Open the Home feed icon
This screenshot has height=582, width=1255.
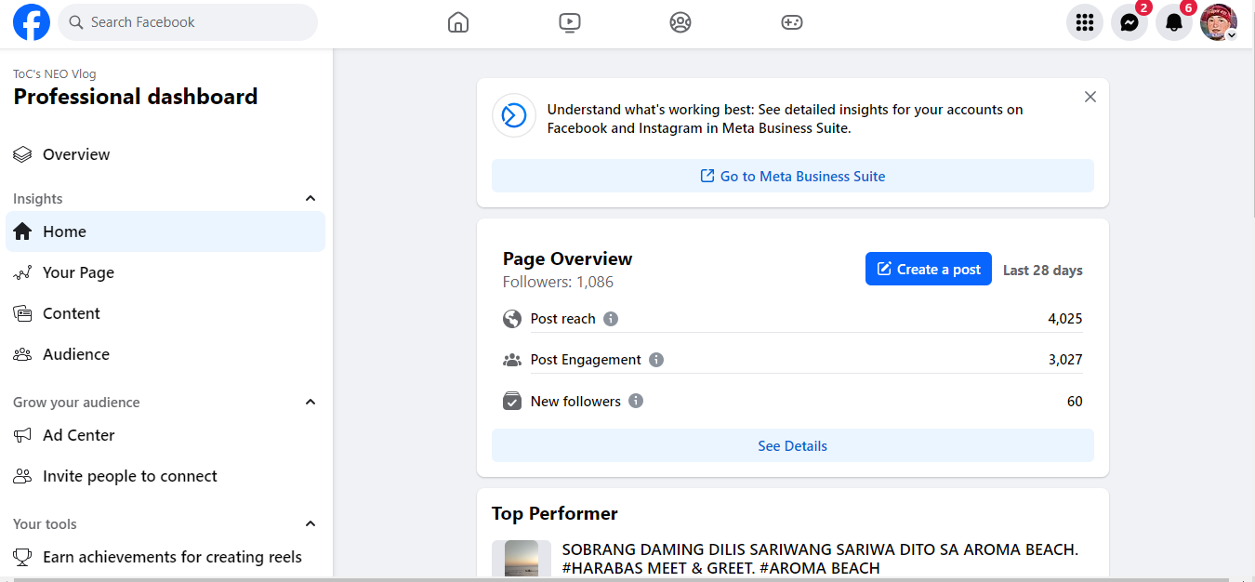pyautogui.click(x=458, y=22)
